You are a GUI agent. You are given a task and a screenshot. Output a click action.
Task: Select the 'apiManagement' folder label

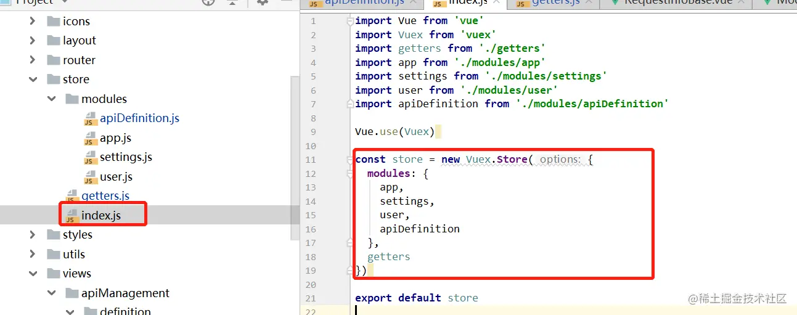tap(126, 293)
